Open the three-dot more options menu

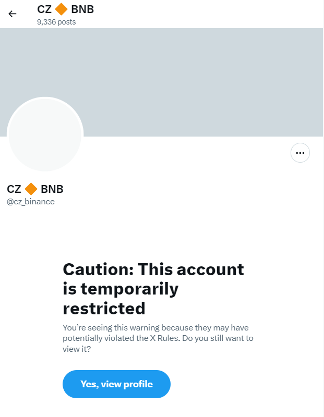(300, 153)
